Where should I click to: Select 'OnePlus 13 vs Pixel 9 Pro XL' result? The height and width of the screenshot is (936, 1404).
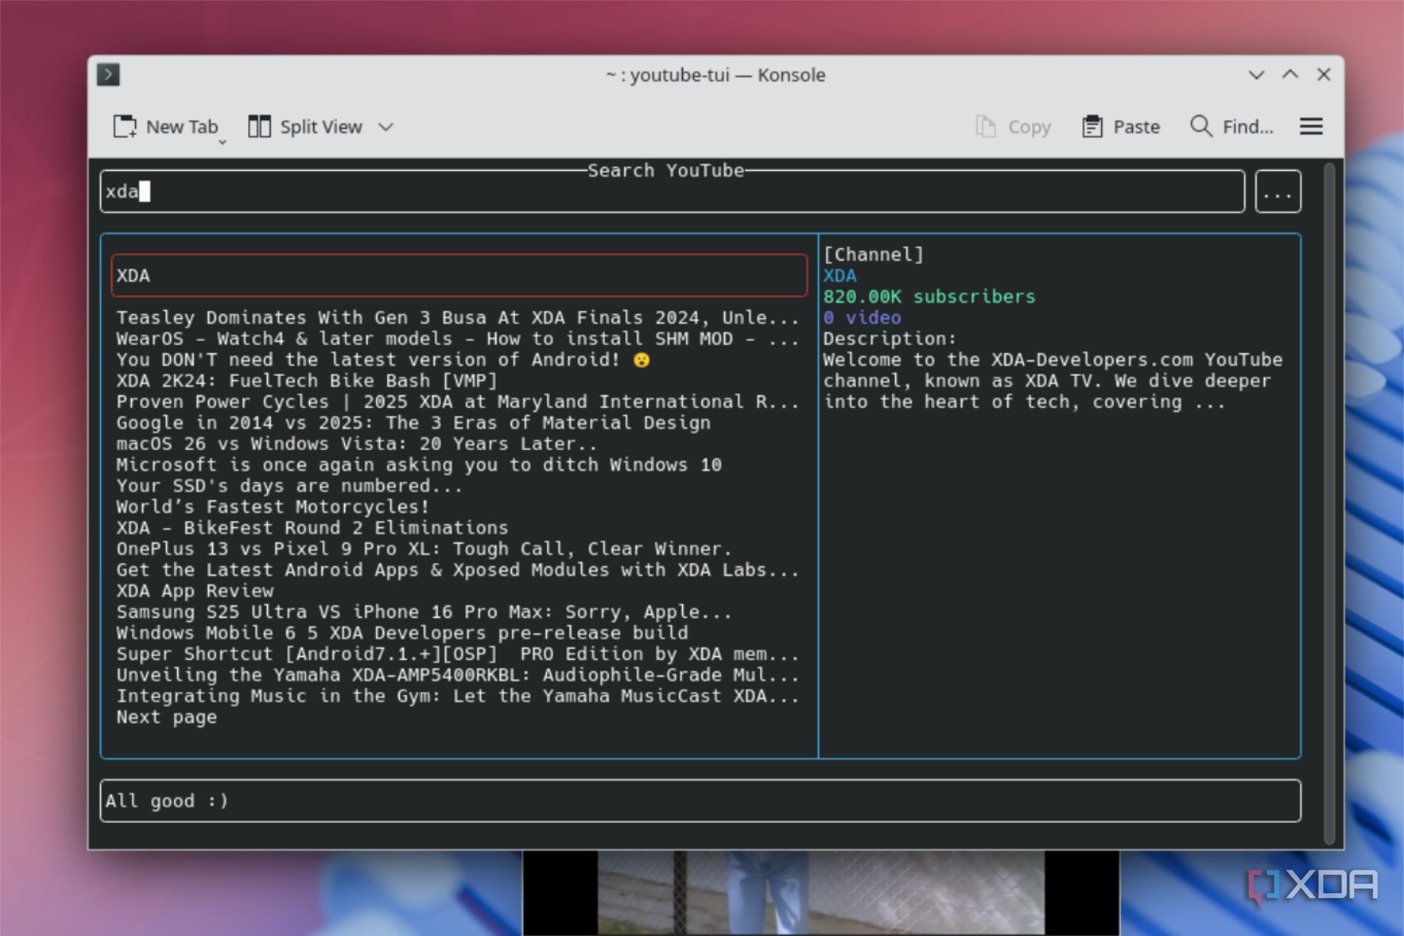click(425, 549)
